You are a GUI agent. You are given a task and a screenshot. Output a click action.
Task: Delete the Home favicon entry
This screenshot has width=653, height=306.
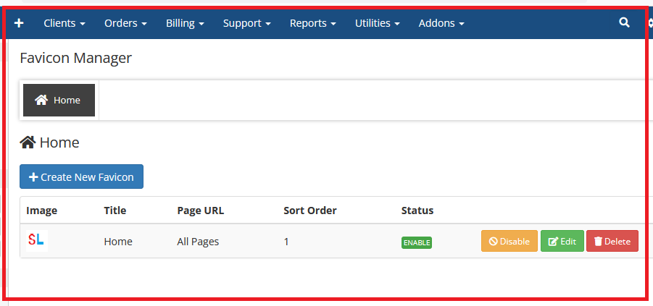(612, 241)
